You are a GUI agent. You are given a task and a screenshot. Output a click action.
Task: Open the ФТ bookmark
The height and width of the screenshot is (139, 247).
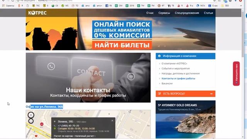click(161, 6)
